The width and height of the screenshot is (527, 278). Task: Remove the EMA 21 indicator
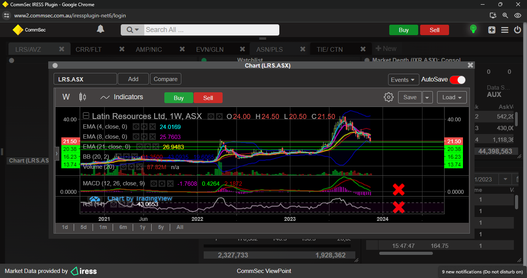pyautogui.click(x=156, y=147)
